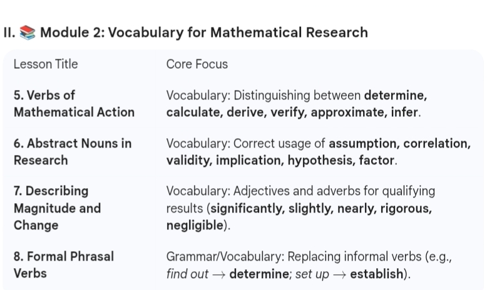Click lesson 5 Verbs of Mathematical Action
Screen dimensions: 497x290
pos(74,104)
